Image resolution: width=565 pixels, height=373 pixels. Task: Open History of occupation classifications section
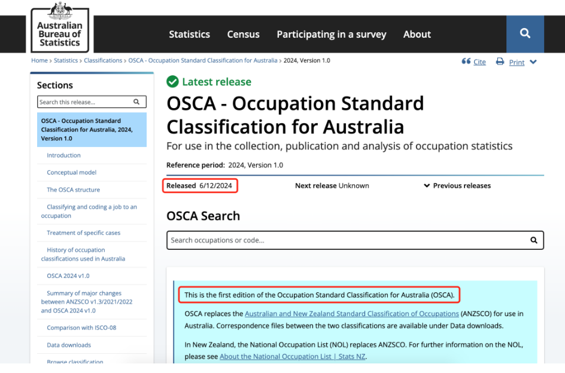(83, 254)
